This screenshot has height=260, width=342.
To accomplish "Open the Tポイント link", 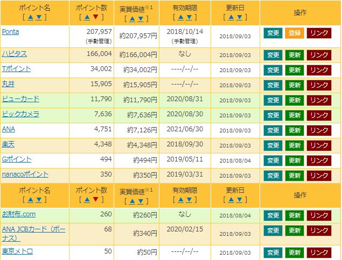I will tap(16, 69).
